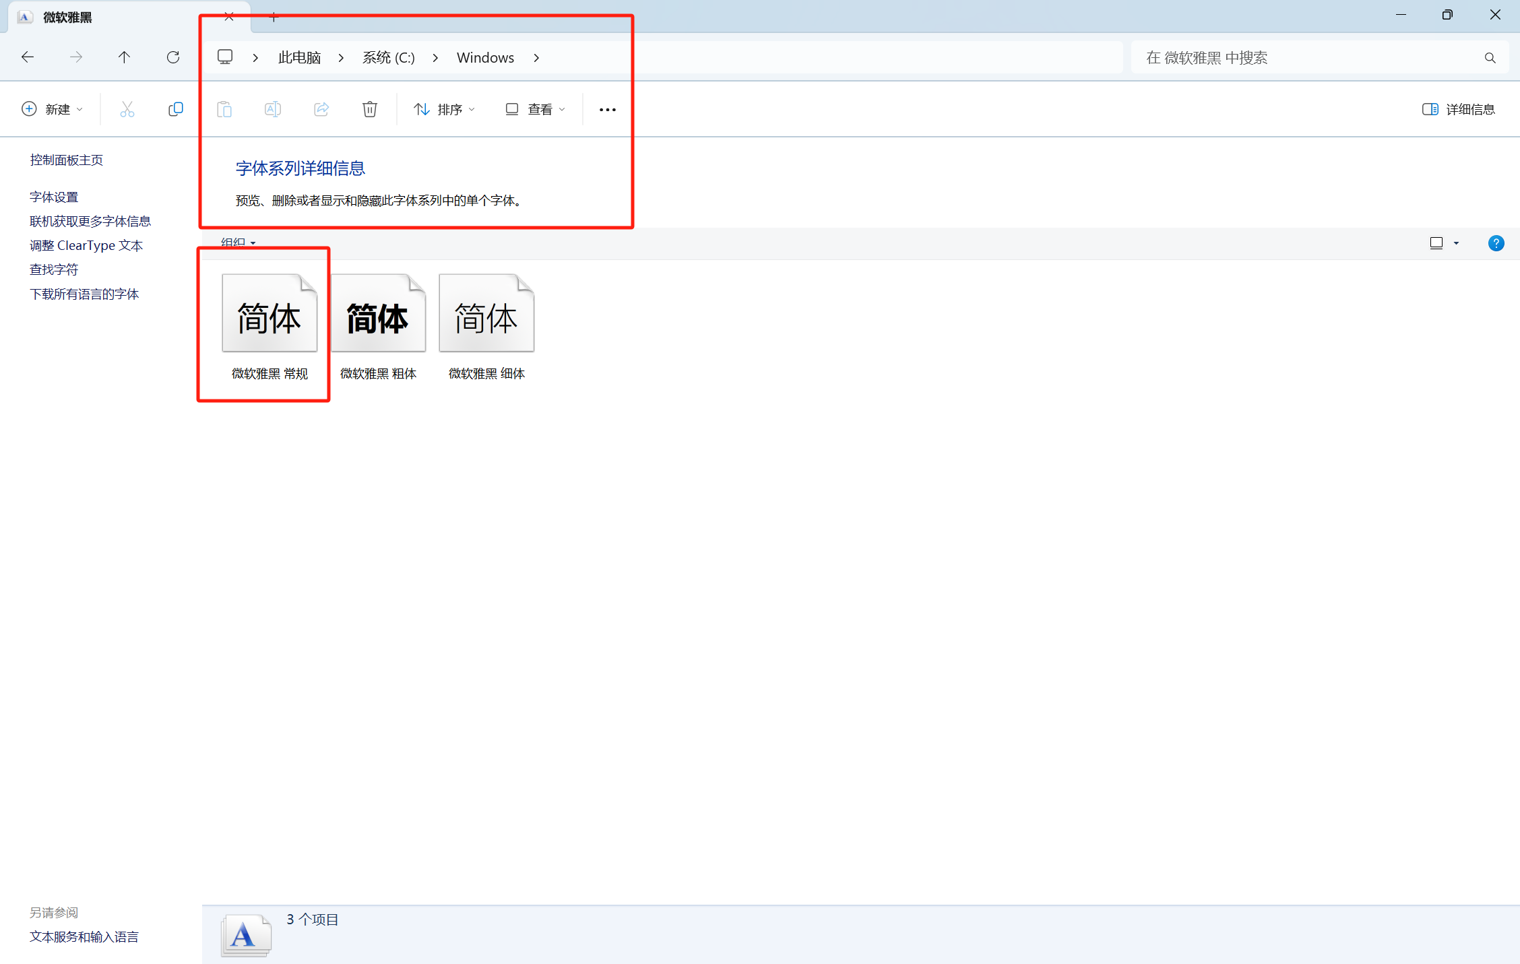
Task: Add a new tab with plus button
Action: pos(274,17)
